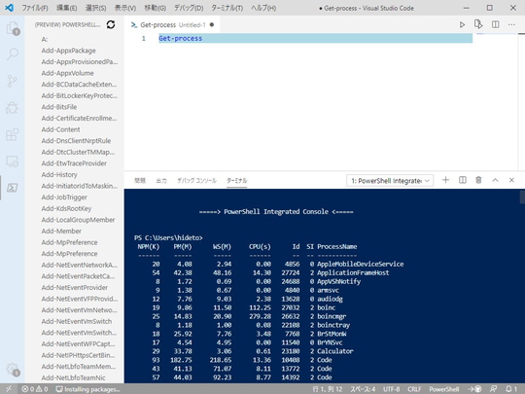Open errors and warnings count in status bar
525x394 pixels.
pos(35,389)
